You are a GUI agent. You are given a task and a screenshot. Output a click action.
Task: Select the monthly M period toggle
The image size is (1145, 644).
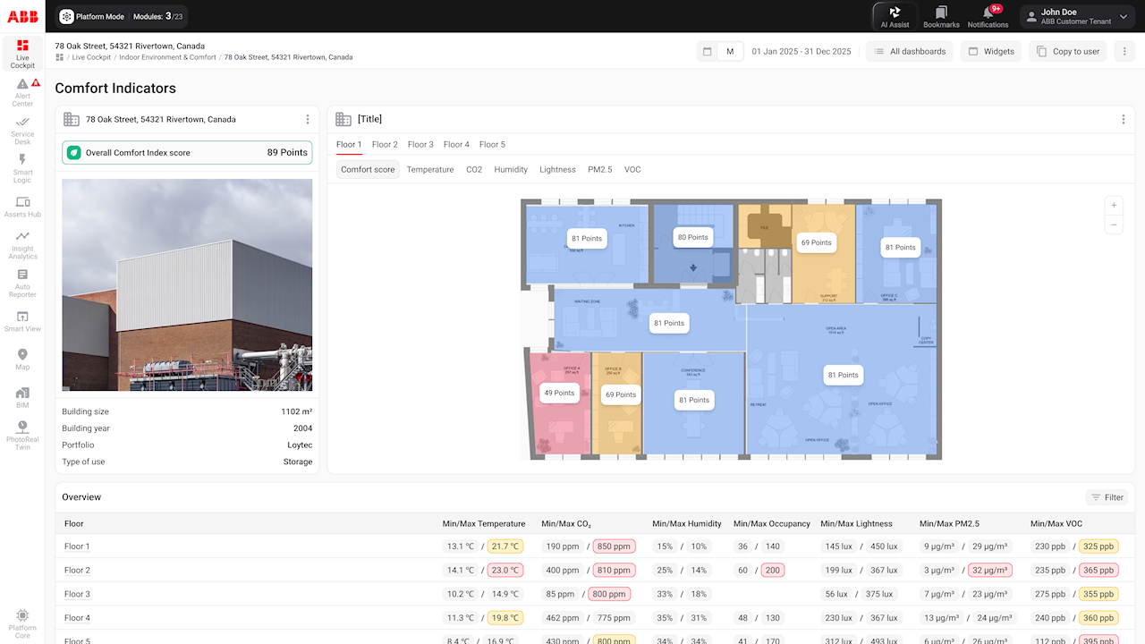(730, 52)
